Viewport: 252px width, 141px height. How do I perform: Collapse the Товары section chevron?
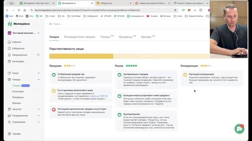point(39,80)
